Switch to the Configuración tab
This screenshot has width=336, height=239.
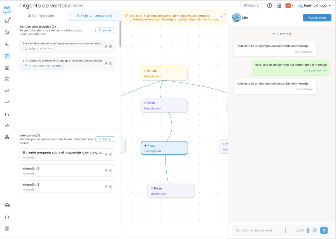41,16
